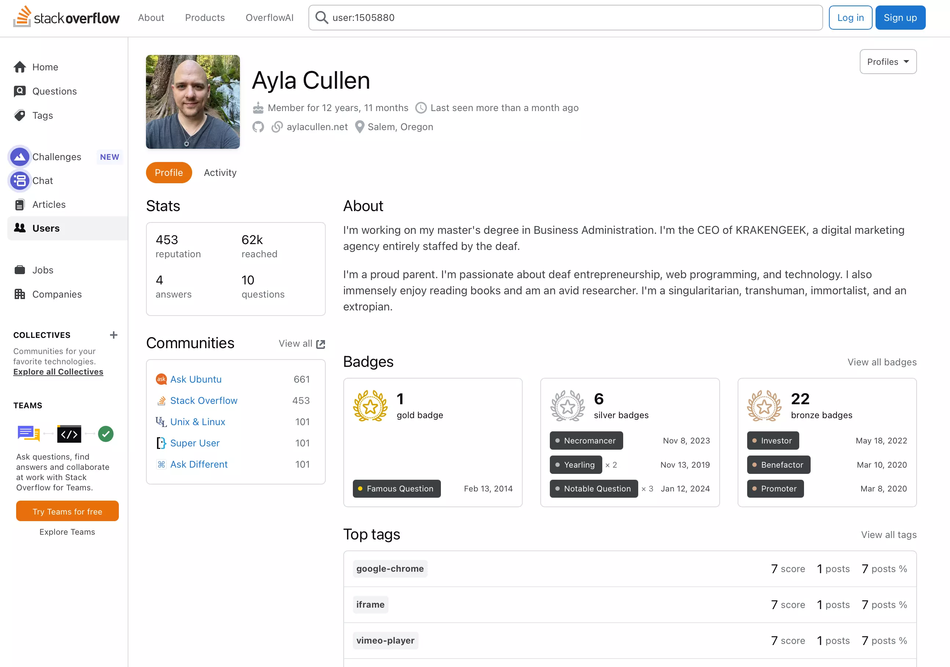Open the About menu item

(x=151, y=17)
